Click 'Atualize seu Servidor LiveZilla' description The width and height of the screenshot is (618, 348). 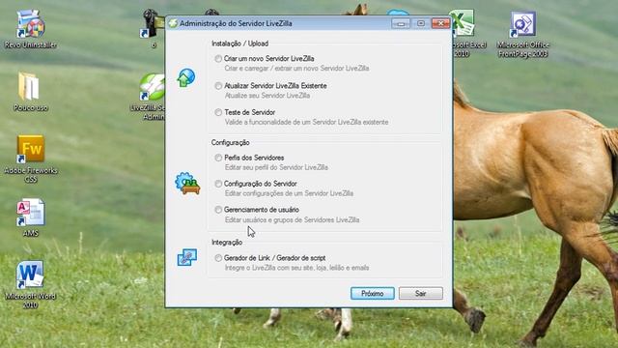click(x=267, y=96)
